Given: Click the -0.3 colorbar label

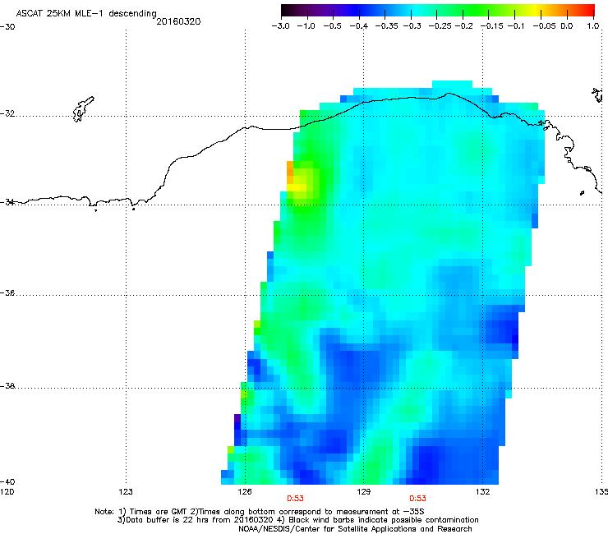Looking at the screenshot, I should (x=412, y=26).
